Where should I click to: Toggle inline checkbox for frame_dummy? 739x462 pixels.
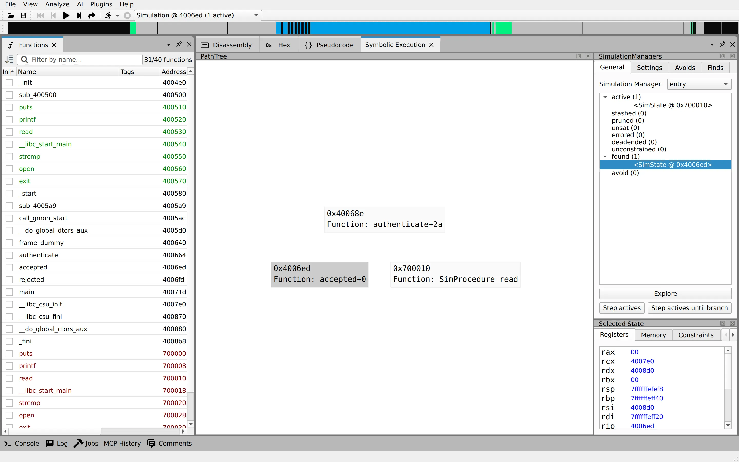click(9, 243)
